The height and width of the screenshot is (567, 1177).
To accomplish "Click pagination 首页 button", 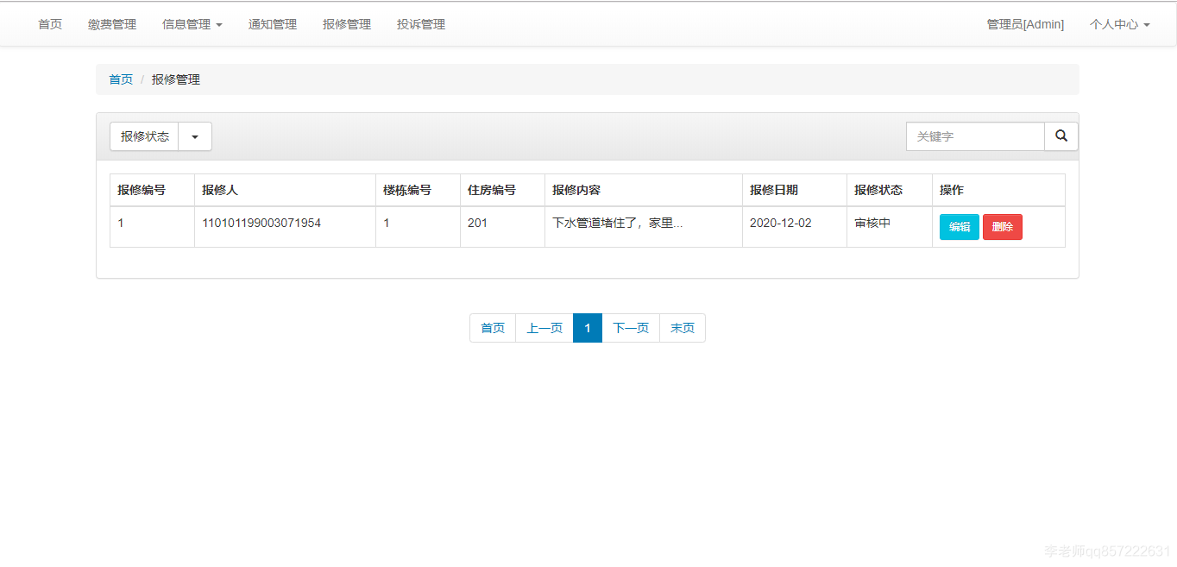I will [x=492, y=328].
